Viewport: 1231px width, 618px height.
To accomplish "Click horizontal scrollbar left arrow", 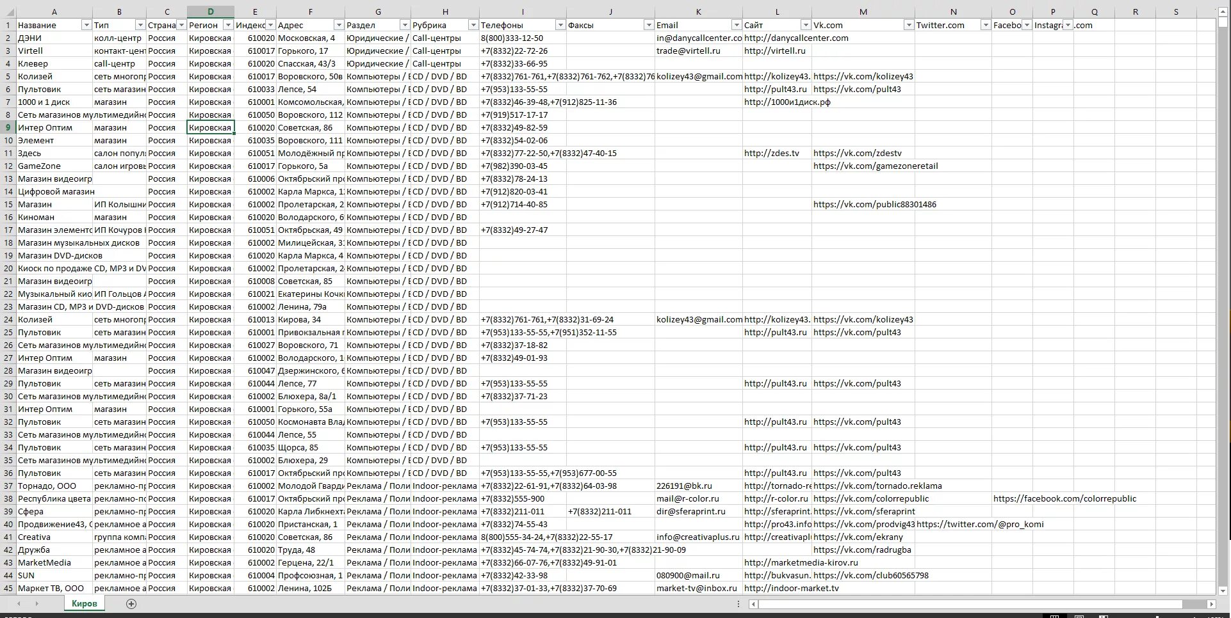I will [x=754, y=604].
